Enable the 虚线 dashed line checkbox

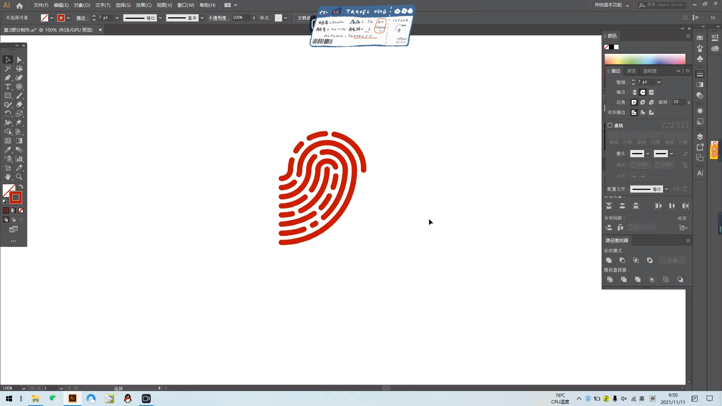click(610, 125)
